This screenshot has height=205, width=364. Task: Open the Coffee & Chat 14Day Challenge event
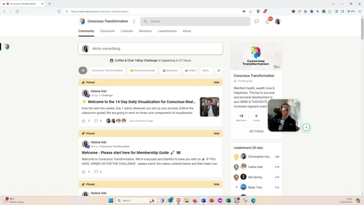pos(136,60)
